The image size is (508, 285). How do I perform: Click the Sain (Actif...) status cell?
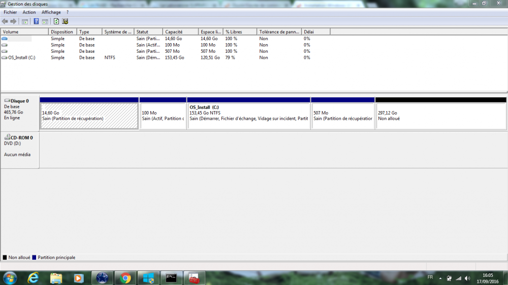(148, 45)
